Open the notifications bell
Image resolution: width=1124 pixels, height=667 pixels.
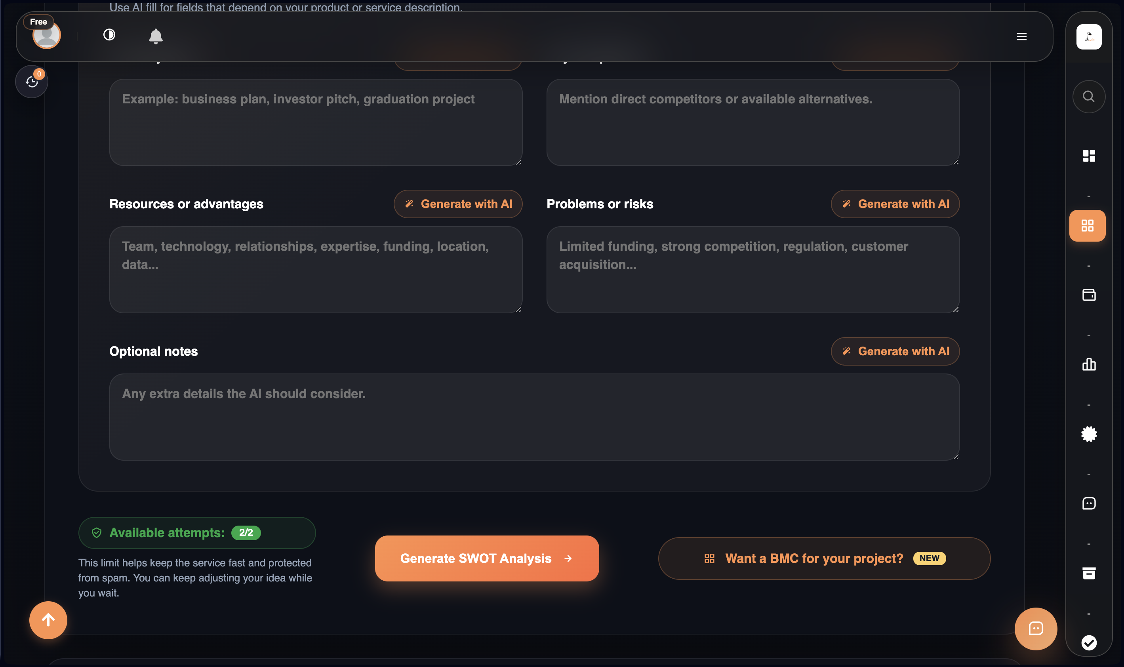click(156, 36)
